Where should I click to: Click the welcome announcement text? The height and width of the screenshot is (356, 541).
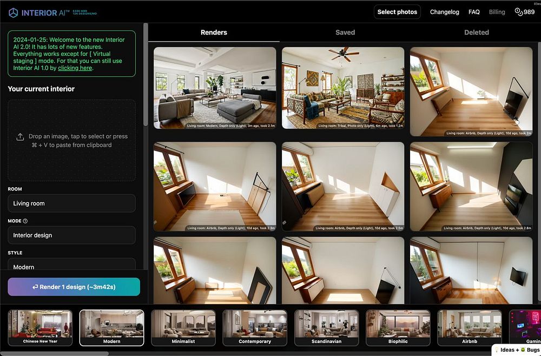click(69, 54)
